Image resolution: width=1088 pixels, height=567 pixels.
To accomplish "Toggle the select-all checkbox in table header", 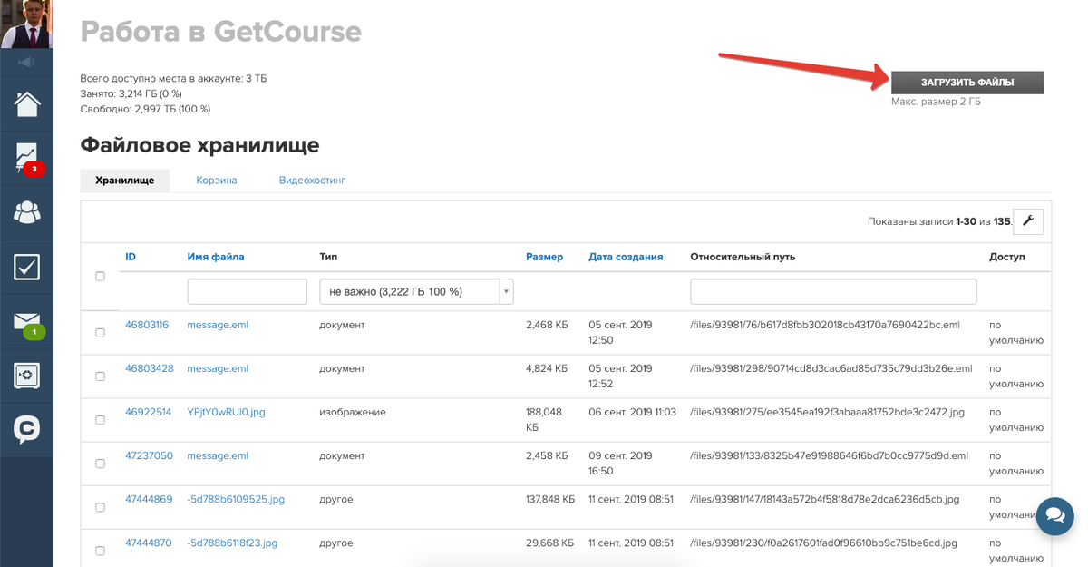I will 101,277.
